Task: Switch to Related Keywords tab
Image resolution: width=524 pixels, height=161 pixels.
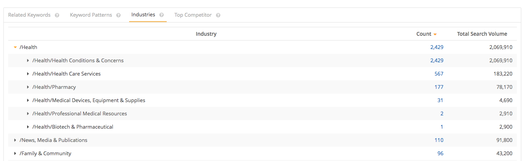Action: (x=29, y=15)
